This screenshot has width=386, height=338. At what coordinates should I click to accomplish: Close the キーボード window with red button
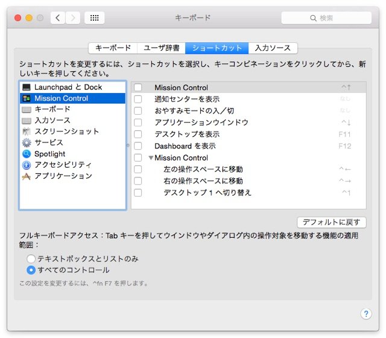[x=17, y=18]
